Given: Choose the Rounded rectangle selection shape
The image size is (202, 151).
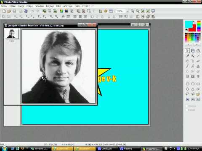Looking at the screenshot, I should coord(198,84).
